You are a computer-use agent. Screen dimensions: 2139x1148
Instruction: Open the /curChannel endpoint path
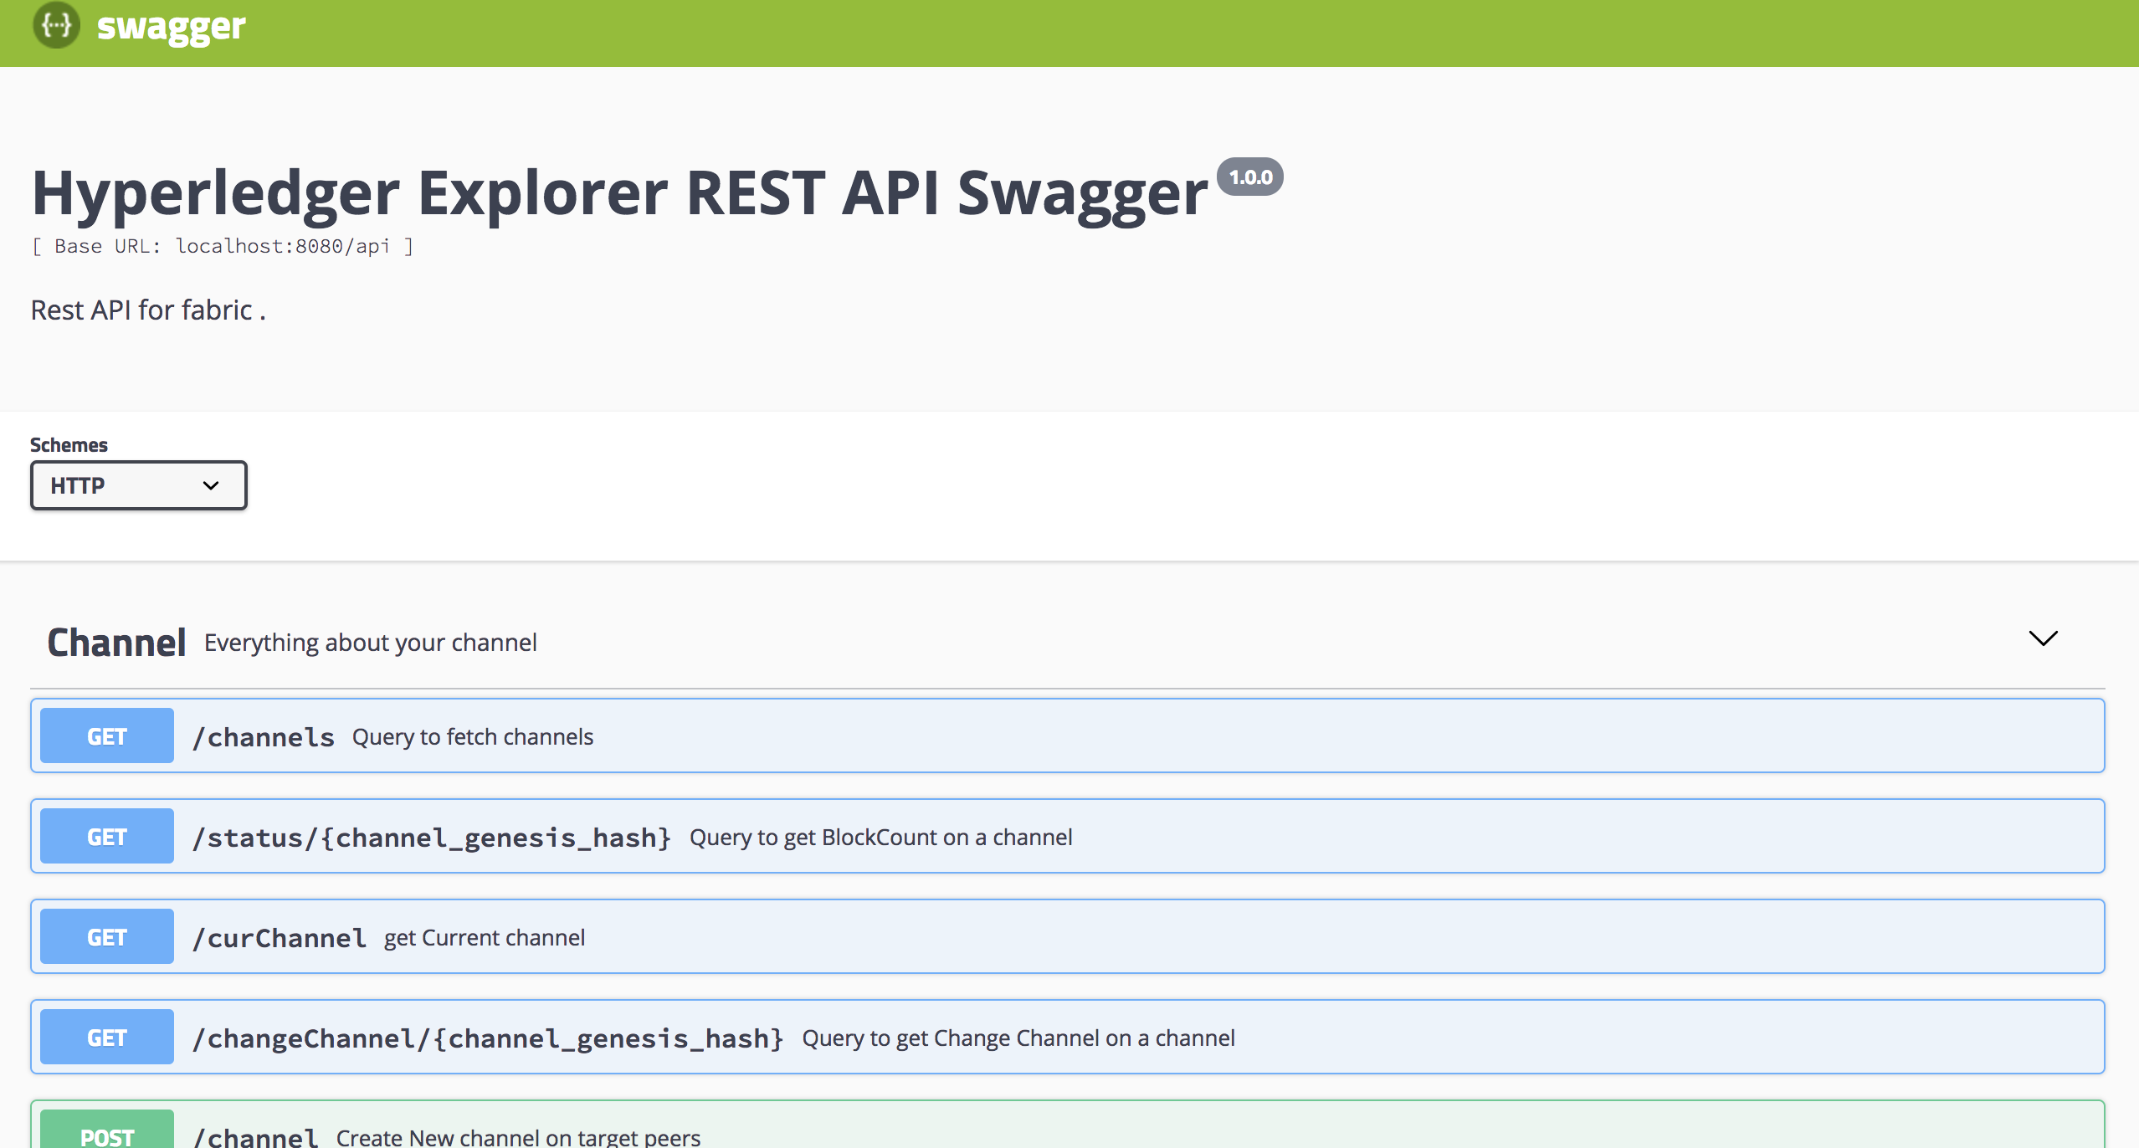click(279, 938)
